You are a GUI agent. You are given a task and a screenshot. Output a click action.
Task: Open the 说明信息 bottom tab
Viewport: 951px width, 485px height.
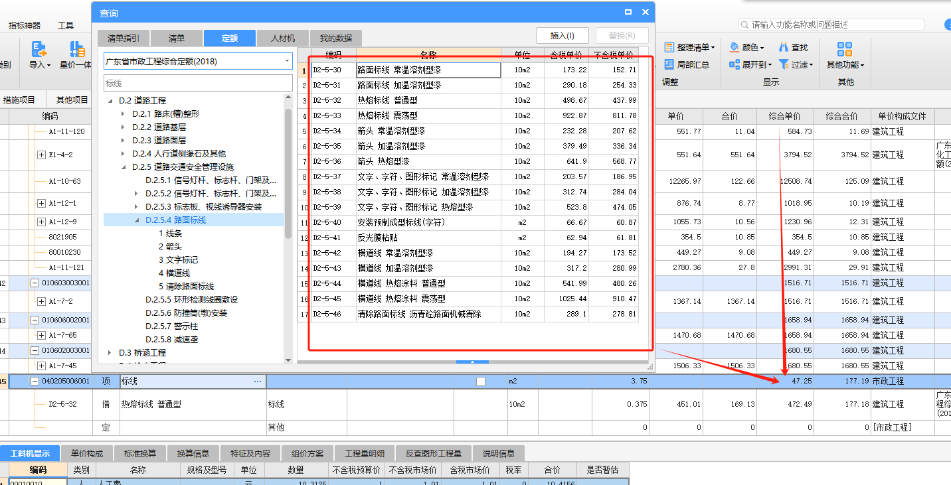click(x=499, y=453)
